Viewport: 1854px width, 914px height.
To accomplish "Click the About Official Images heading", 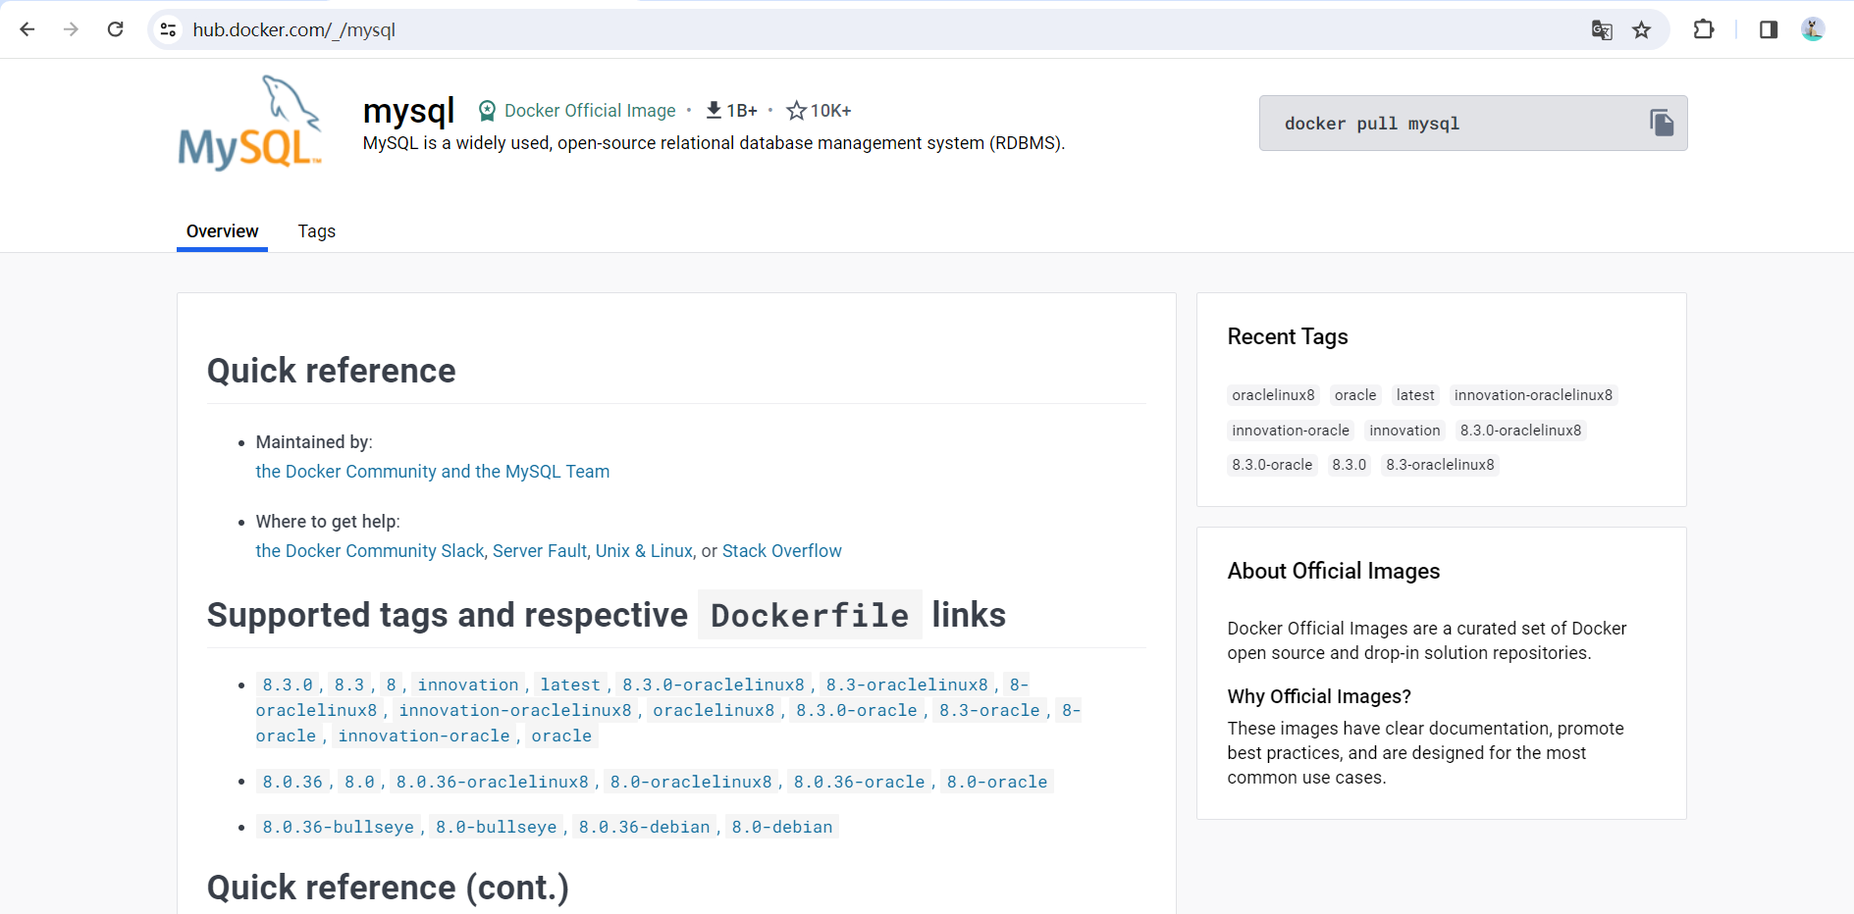I will [x=1334, y=571].
